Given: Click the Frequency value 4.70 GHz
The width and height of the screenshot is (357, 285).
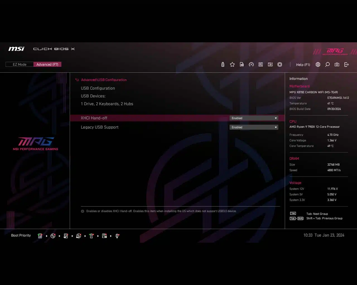Looking at the screenshot, I should pyautogui.click(x=333, y=135).
